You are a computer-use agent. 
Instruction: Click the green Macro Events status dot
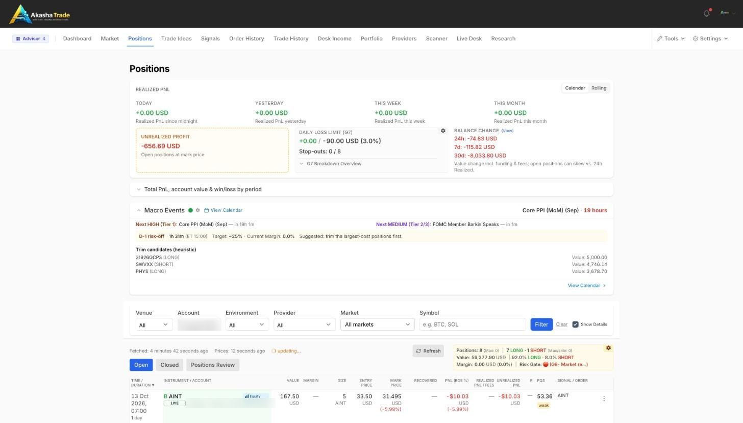(x=190, y=210)
